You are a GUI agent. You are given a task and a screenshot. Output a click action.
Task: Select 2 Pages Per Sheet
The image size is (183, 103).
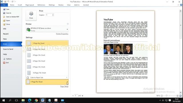[47, 49]
